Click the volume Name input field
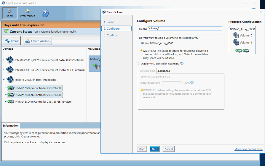Image resolution: width=265 pixels, height=166 pixels. click(x=185, y=28)
